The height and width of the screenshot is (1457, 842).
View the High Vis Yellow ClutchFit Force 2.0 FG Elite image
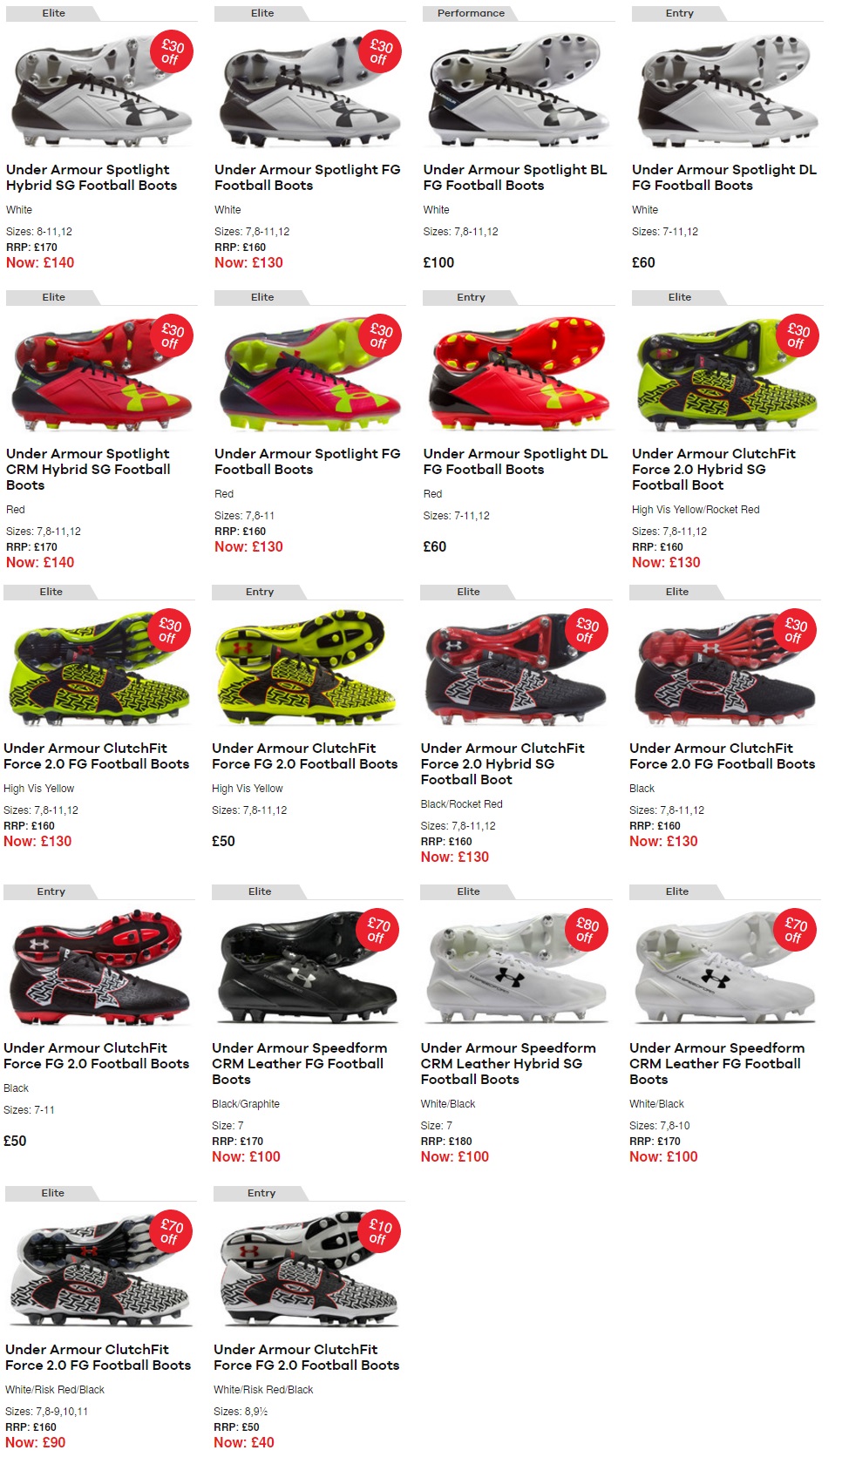click(x=98, y=669)
